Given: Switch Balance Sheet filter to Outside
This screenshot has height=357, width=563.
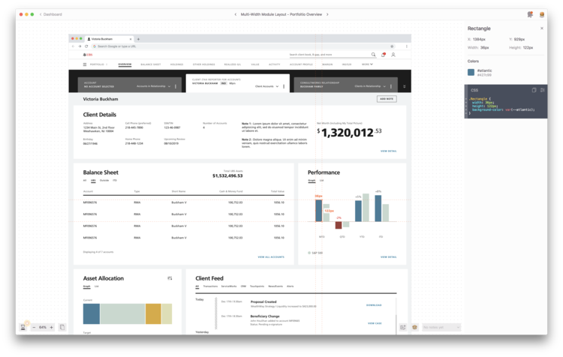Looking at the screenshot, I should click(x=104, y=181).
